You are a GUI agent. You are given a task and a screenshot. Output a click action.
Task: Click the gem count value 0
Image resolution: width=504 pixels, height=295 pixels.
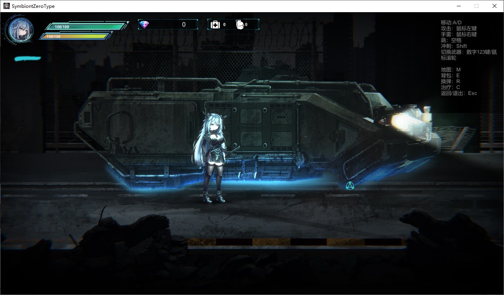pyautogui.click(x=184, y=25)
